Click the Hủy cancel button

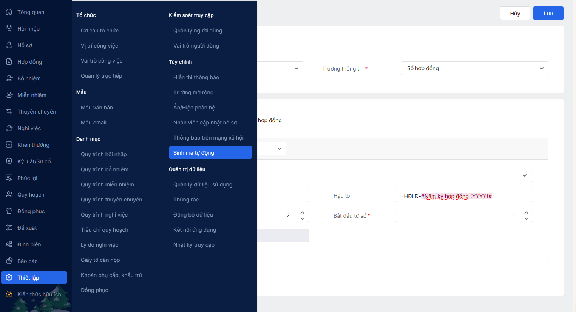(x=515, y=13)
